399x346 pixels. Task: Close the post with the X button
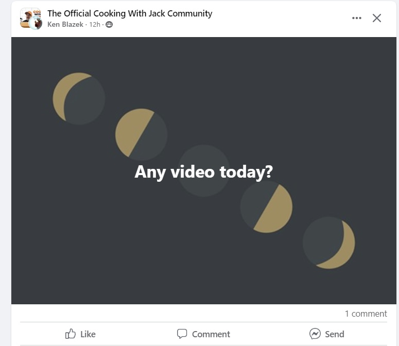tap(377, 18)
